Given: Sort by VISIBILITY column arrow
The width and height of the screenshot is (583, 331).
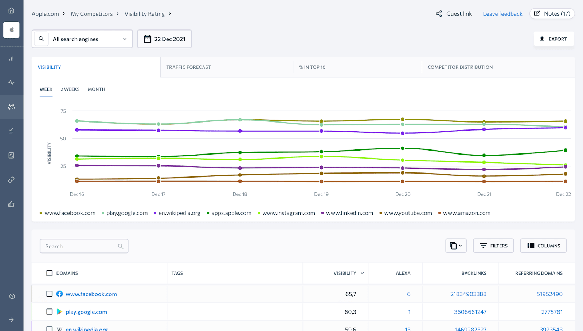Looking at the screenshot, I should [x=362, y=273].
